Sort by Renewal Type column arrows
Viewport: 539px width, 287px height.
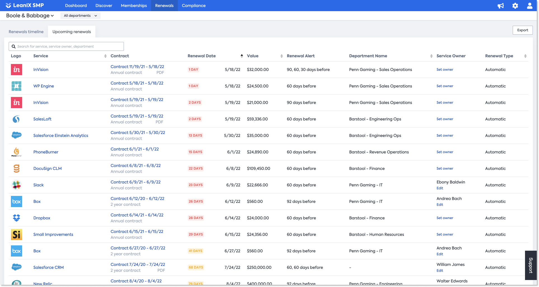[525, 56]
